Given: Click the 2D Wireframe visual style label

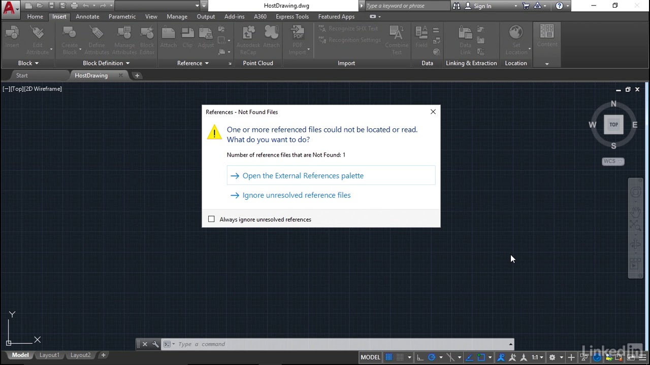Looking at the screenshot, I should (x=43, y=89).
